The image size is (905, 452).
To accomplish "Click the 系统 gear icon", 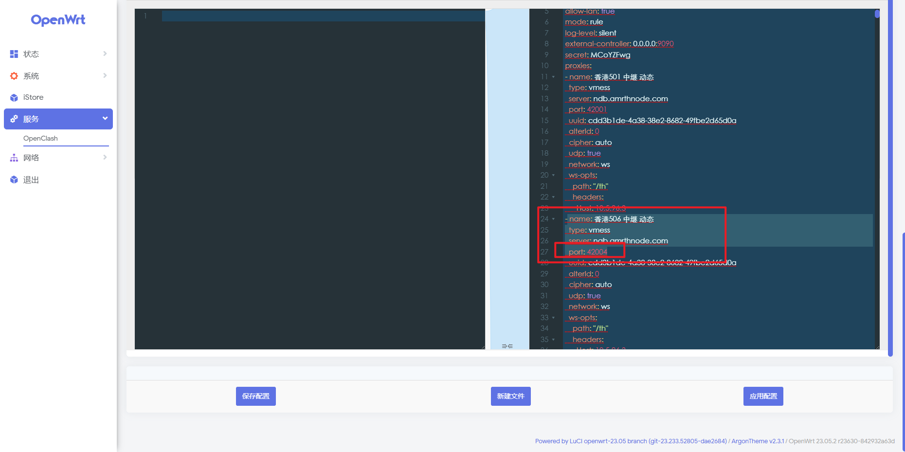I will (x=14, y=76).
